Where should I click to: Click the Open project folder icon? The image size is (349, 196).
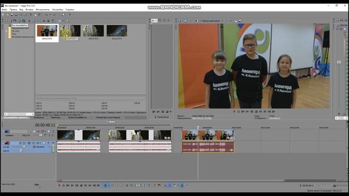[8, 15]
